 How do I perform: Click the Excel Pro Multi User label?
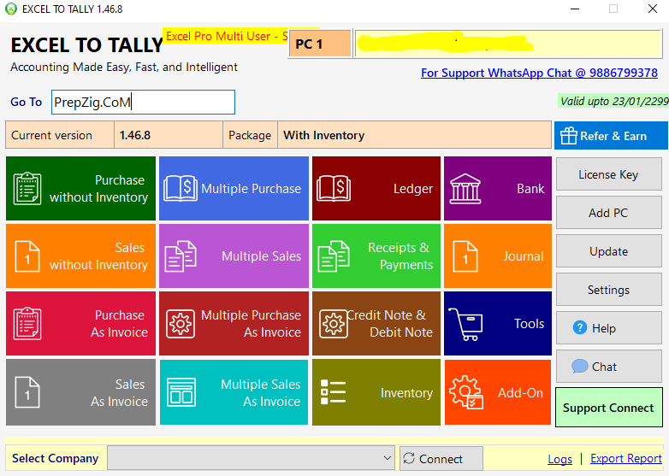(227, 36)
